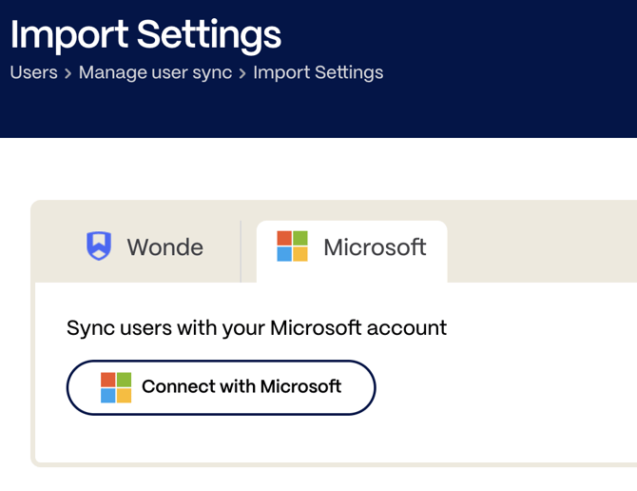Switch to the Wonde tab
Viewport: 637px width, 491px height.
click(145, 246)
